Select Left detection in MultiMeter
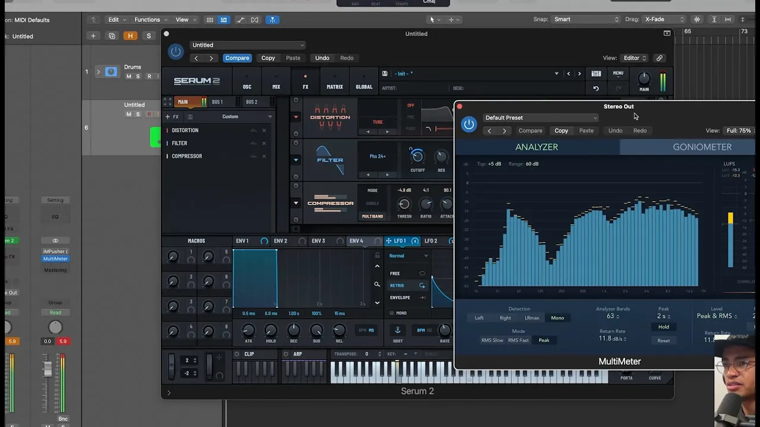The height and width of the screenshot is (427, 760). (x=479, y=318)
